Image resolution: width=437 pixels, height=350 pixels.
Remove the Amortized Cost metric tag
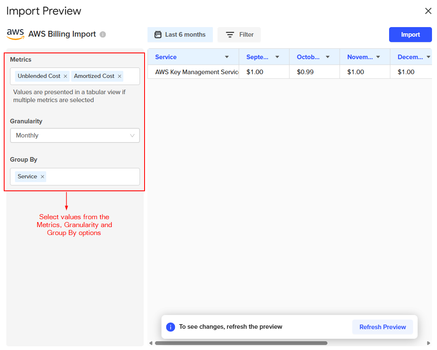click(120, 76)
